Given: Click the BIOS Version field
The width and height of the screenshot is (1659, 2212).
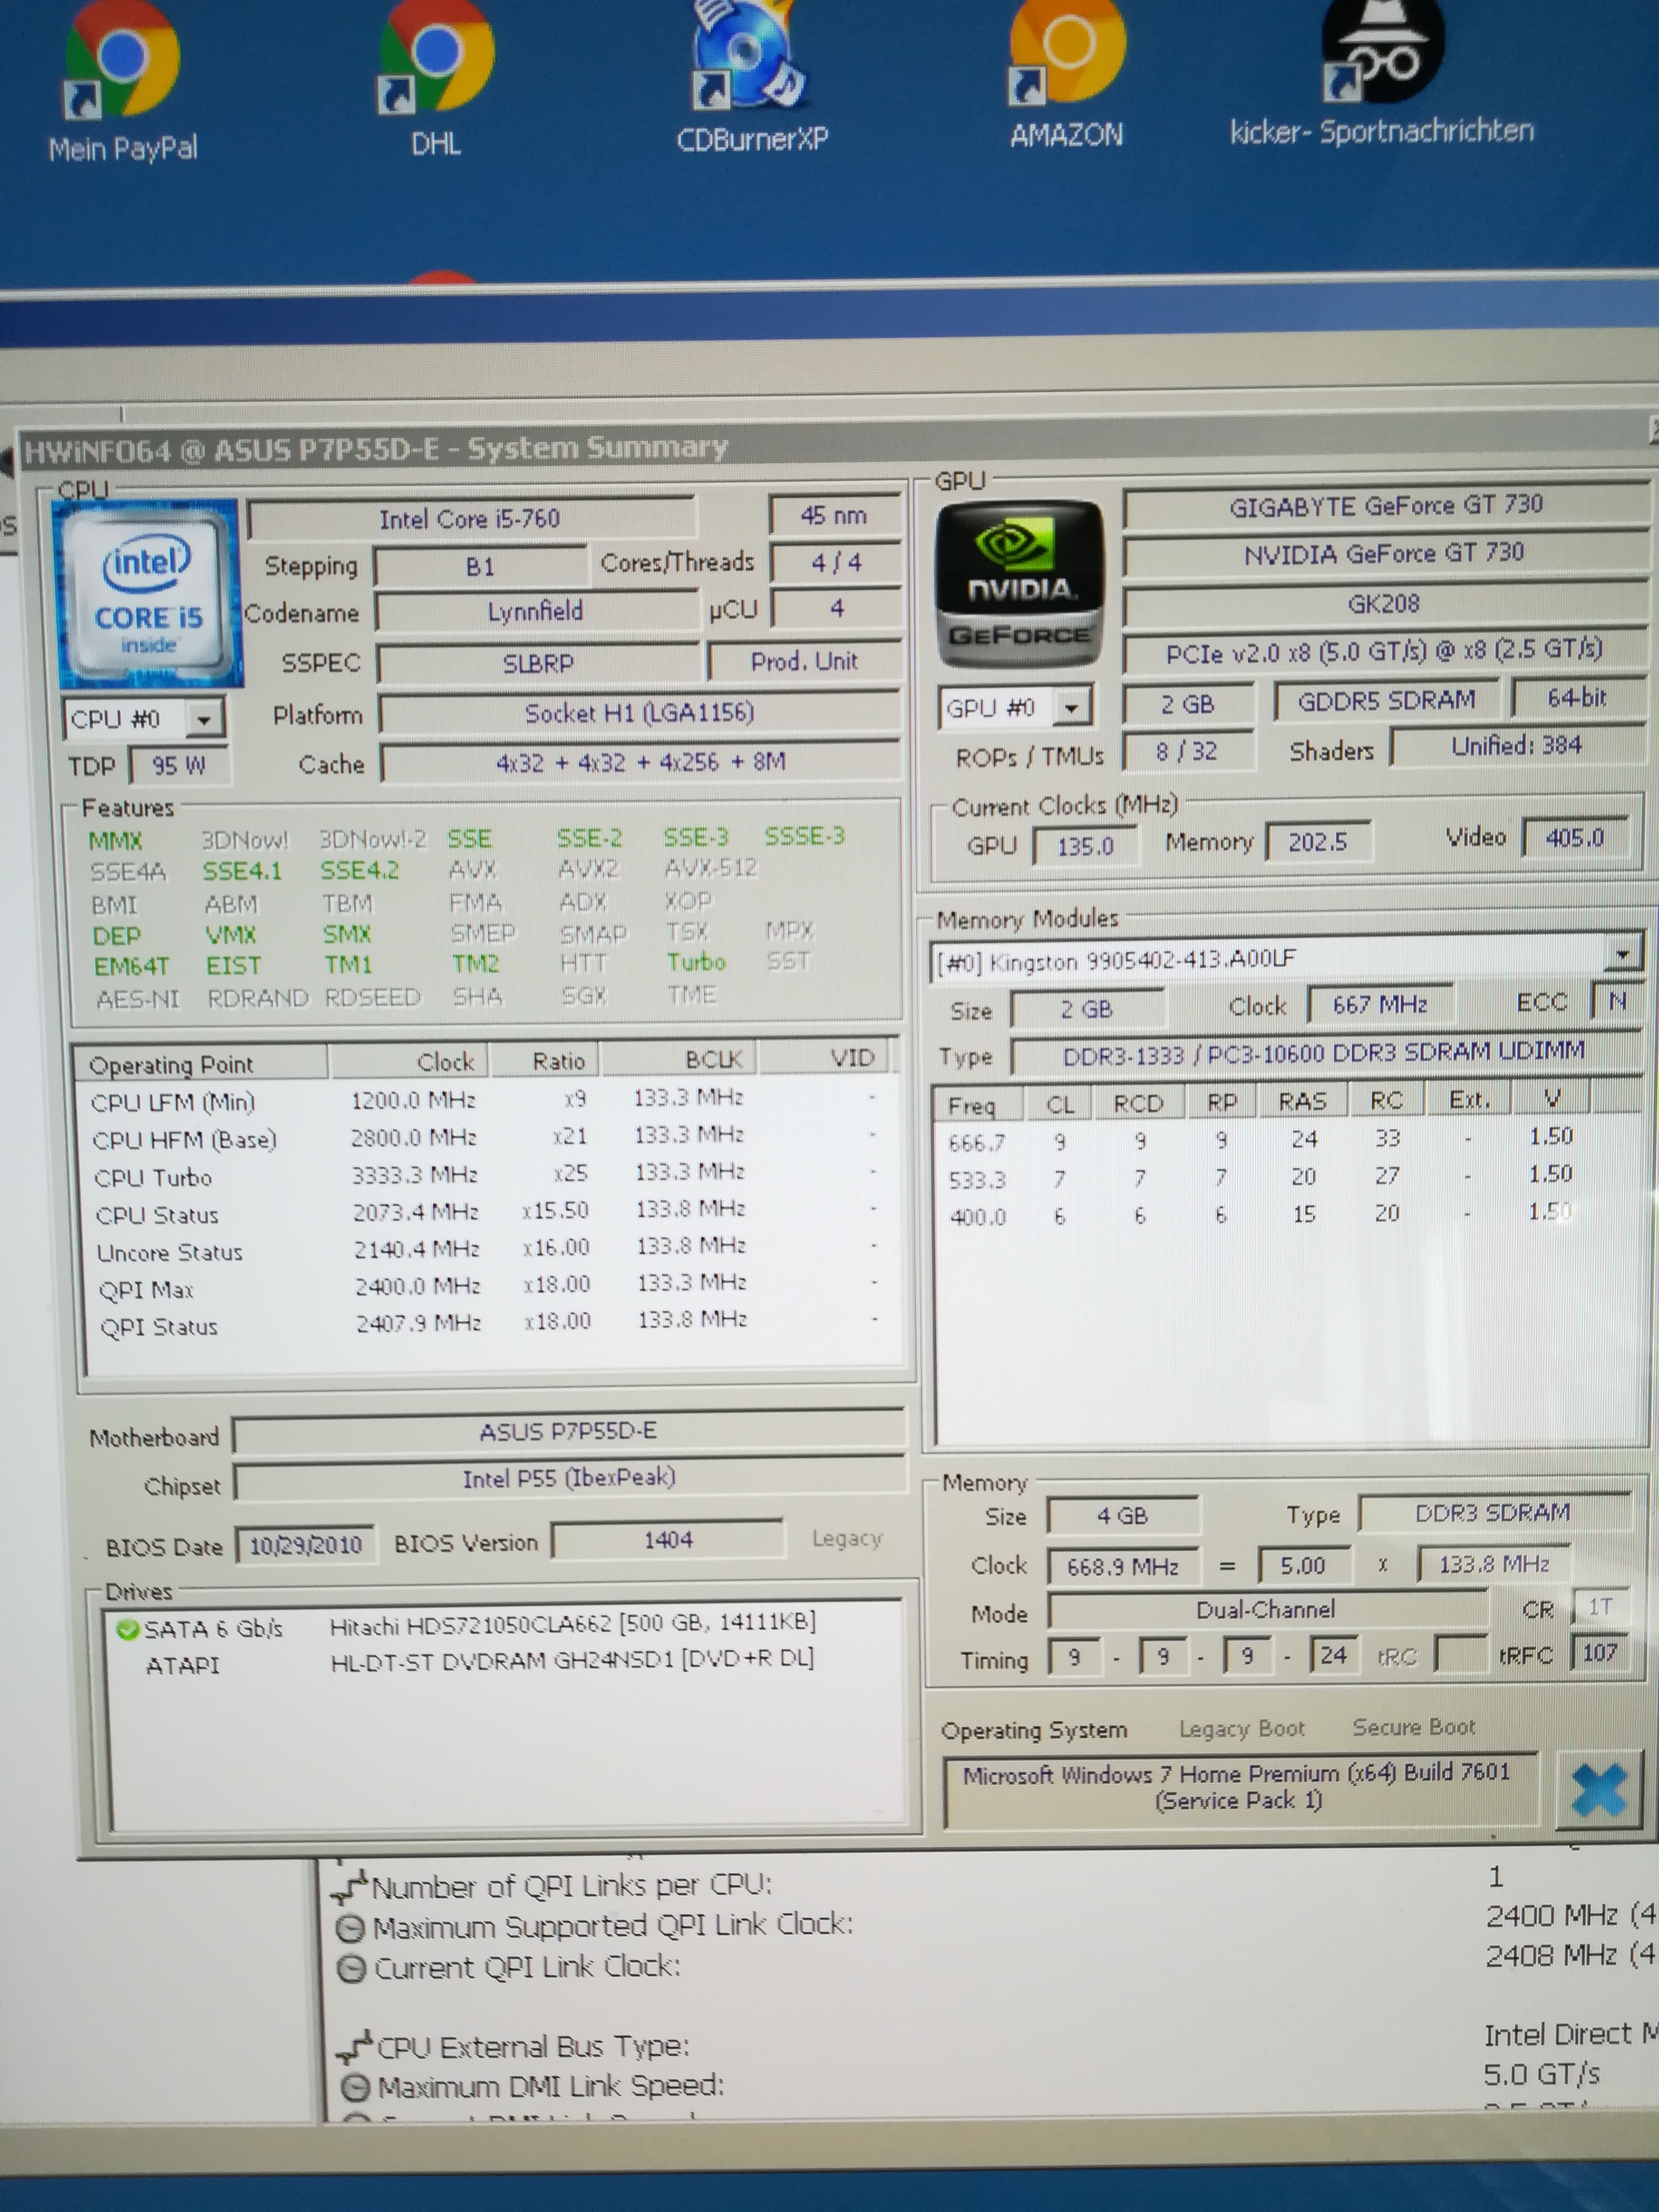Looking at the screenshot, I should [x=667, y=1540].
